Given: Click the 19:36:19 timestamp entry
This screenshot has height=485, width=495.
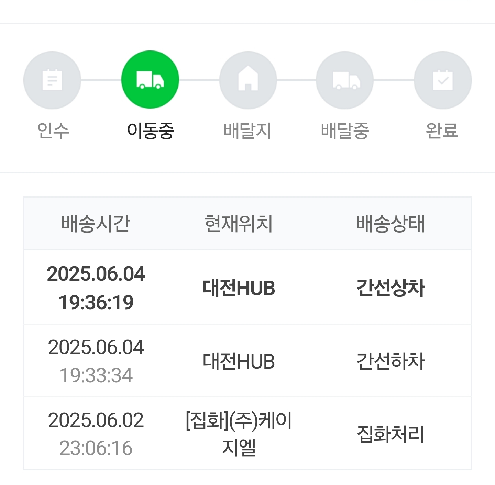Looking at the screenshot, I should 96,303.
